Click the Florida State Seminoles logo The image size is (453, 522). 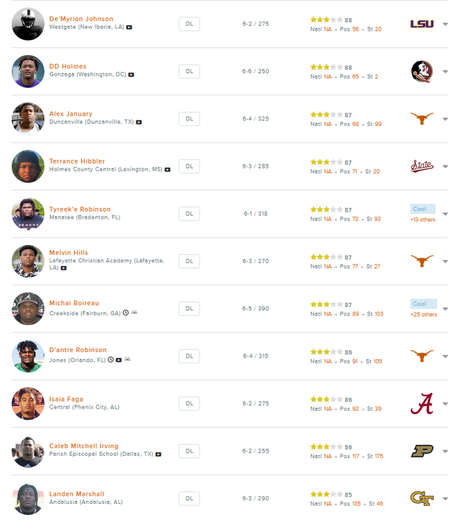(x=422, y=71)
